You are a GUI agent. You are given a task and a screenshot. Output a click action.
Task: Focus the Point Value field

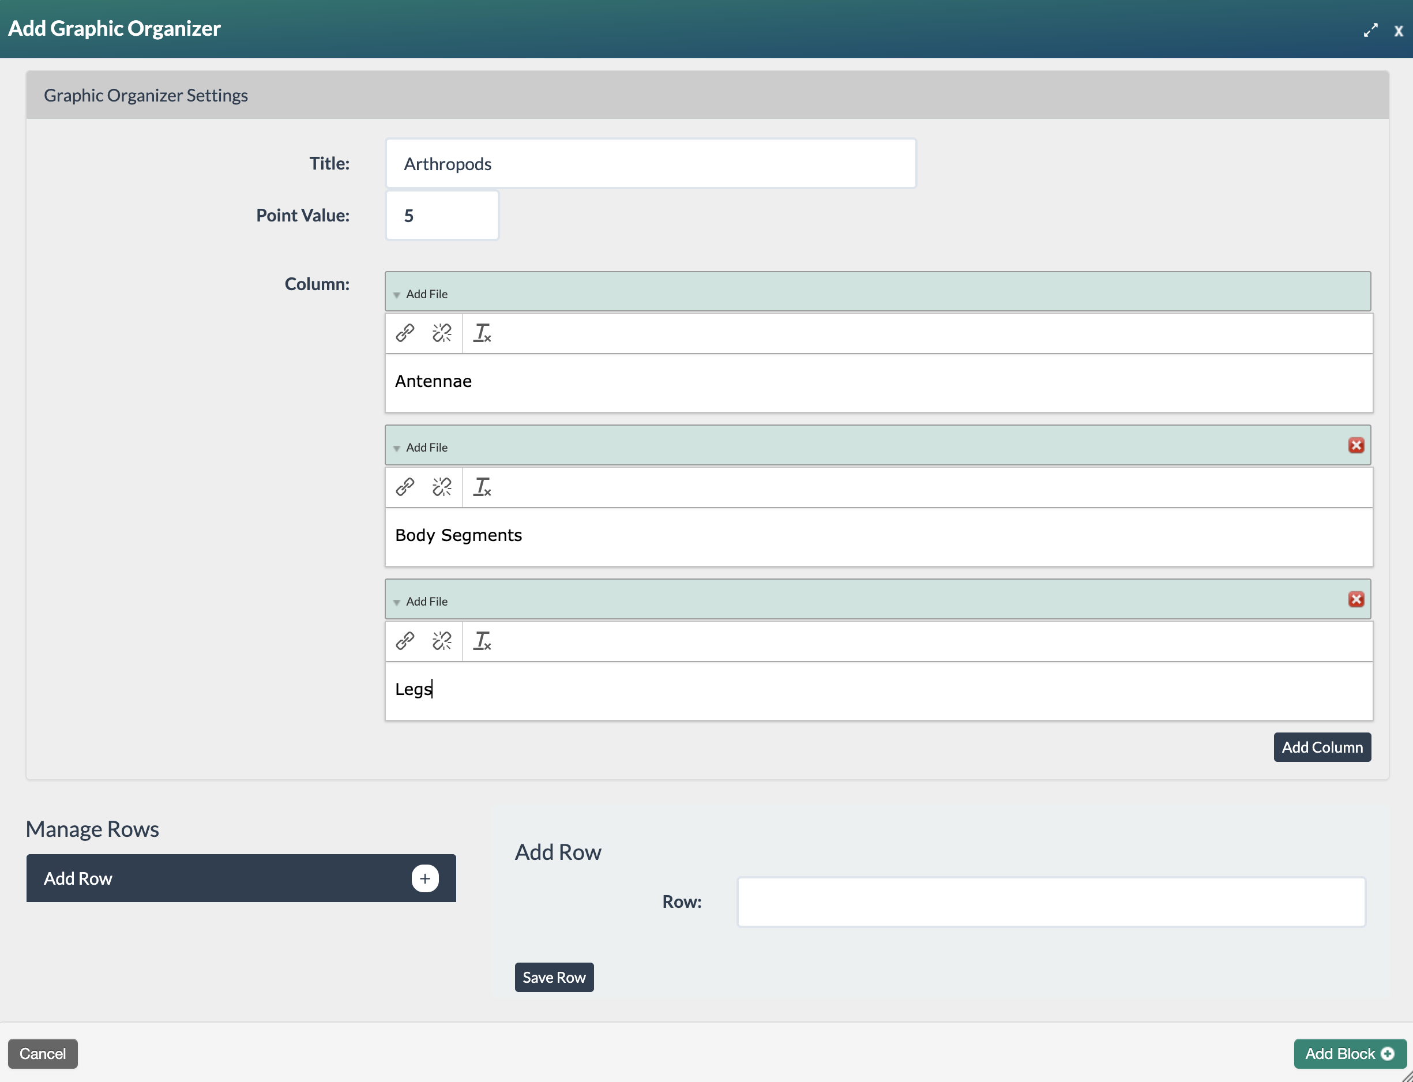click(x=442, y=215)
